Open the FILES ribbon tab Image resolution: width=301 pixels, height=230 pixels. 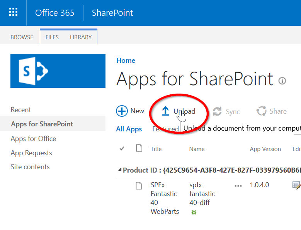pos(52,37)
